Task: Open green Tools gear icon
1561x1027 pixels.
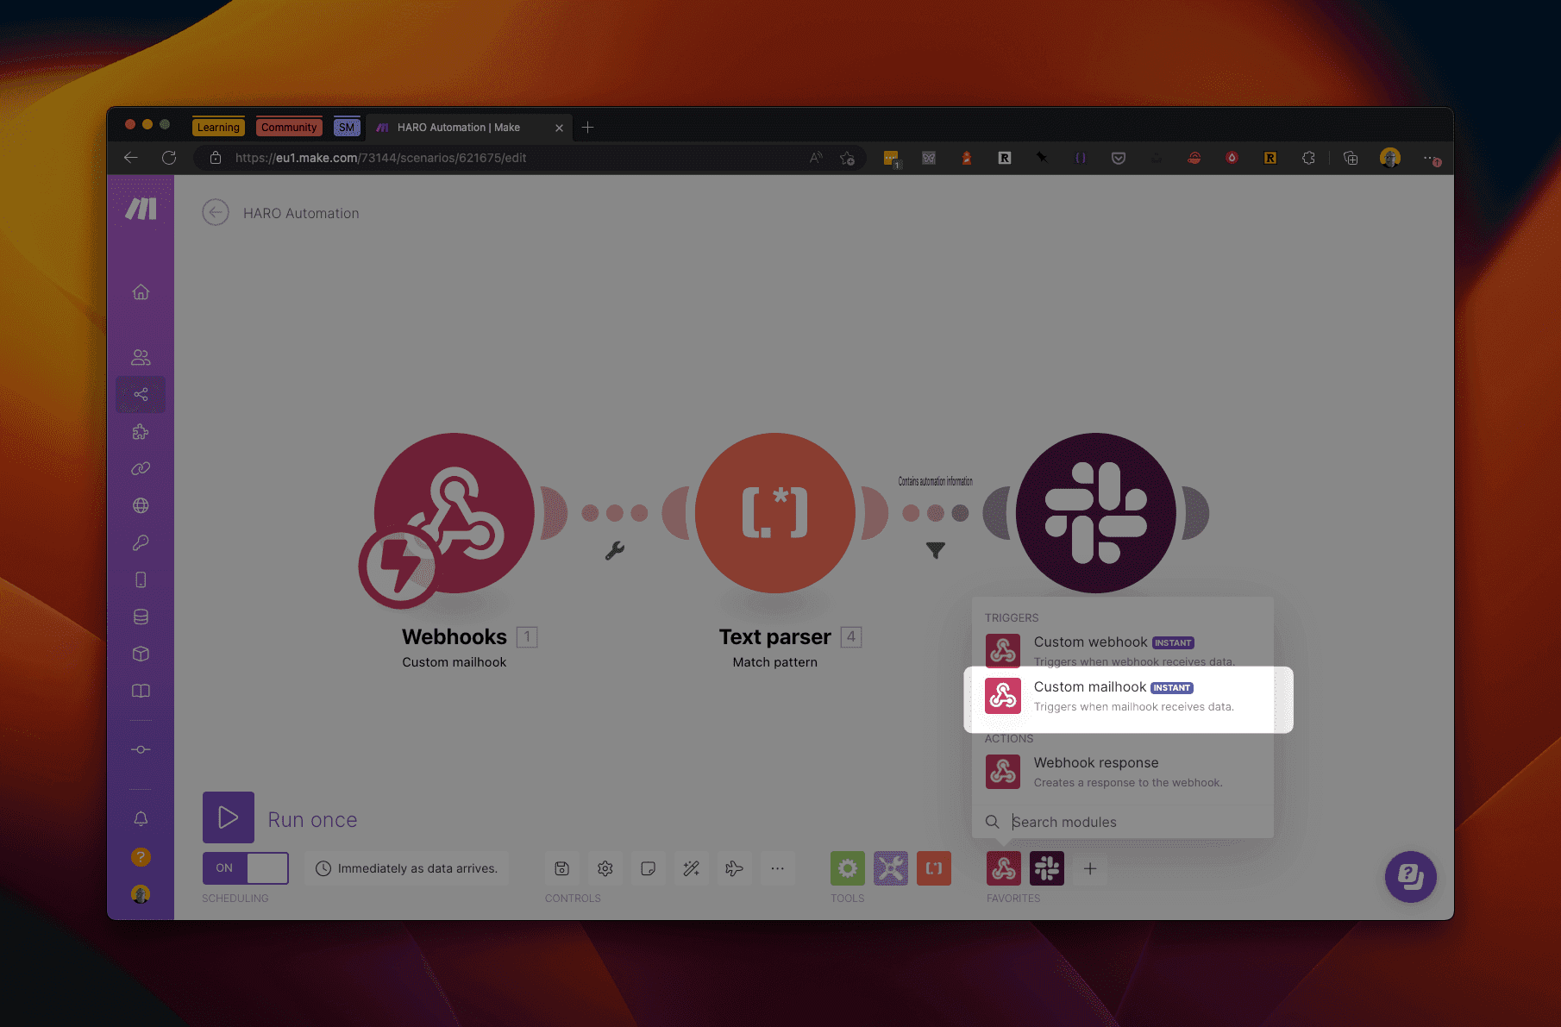Action: pyautogui.click(x=848, y=868)
